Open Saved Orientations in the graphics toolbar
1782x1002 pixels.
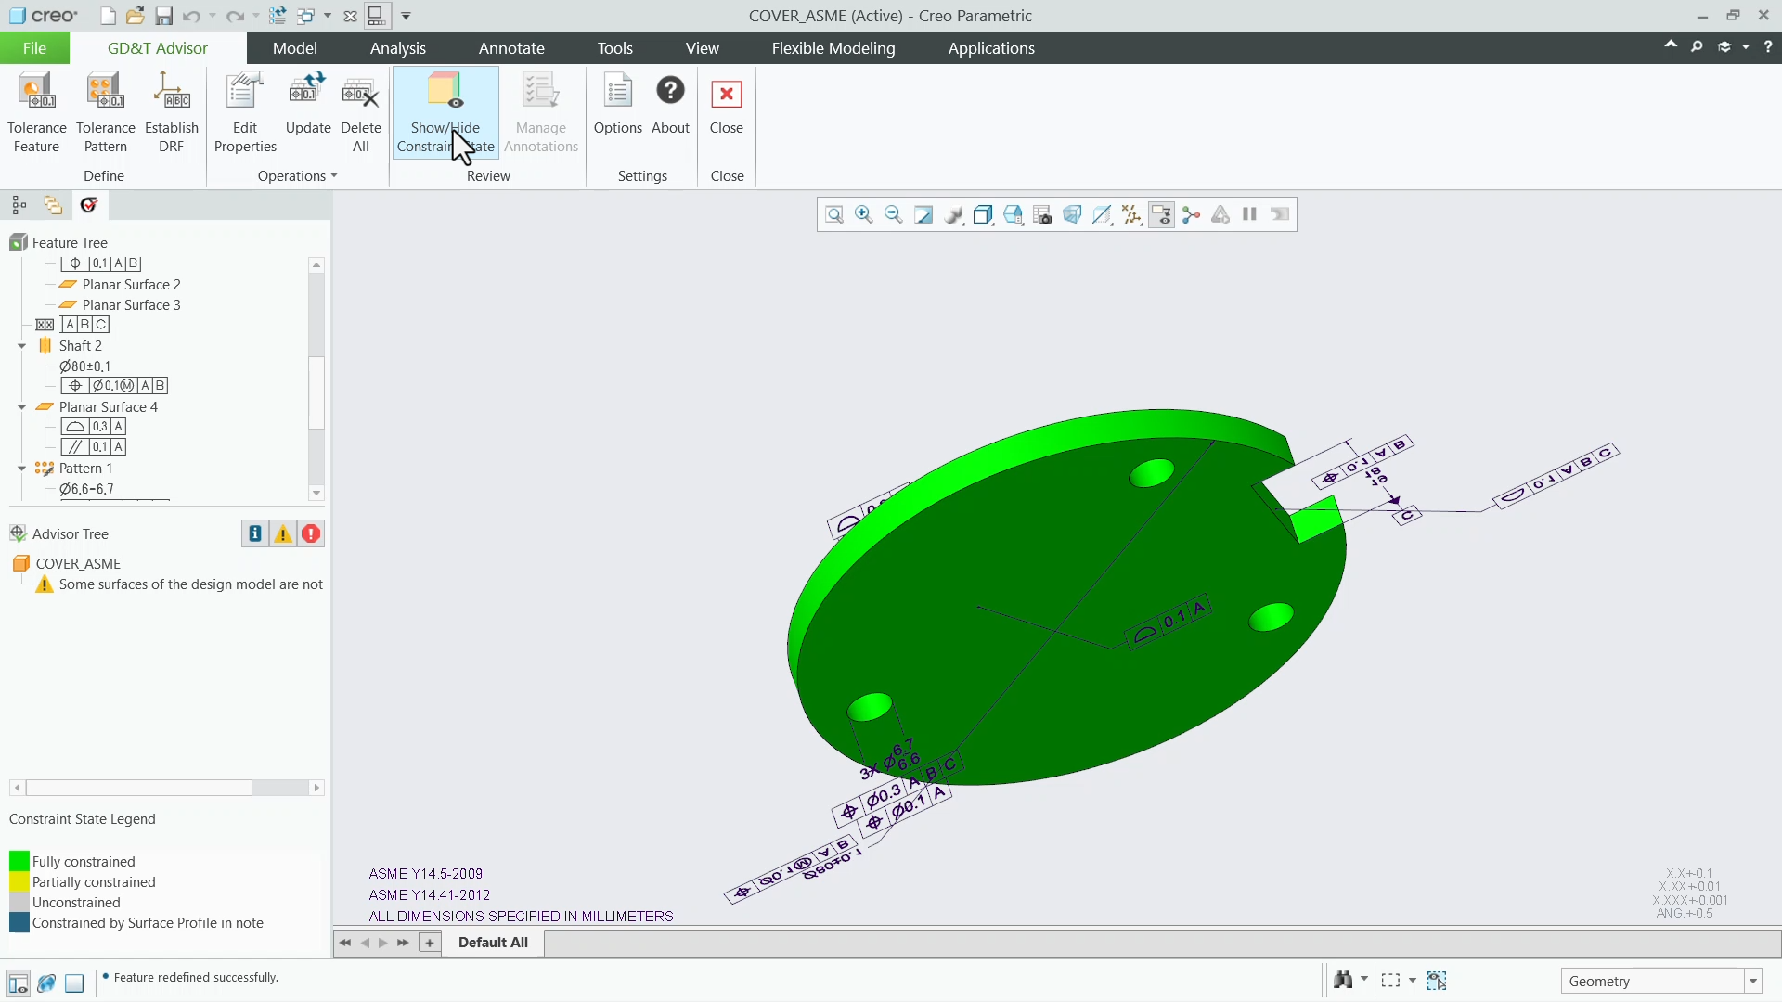(x=1013, y=215)
